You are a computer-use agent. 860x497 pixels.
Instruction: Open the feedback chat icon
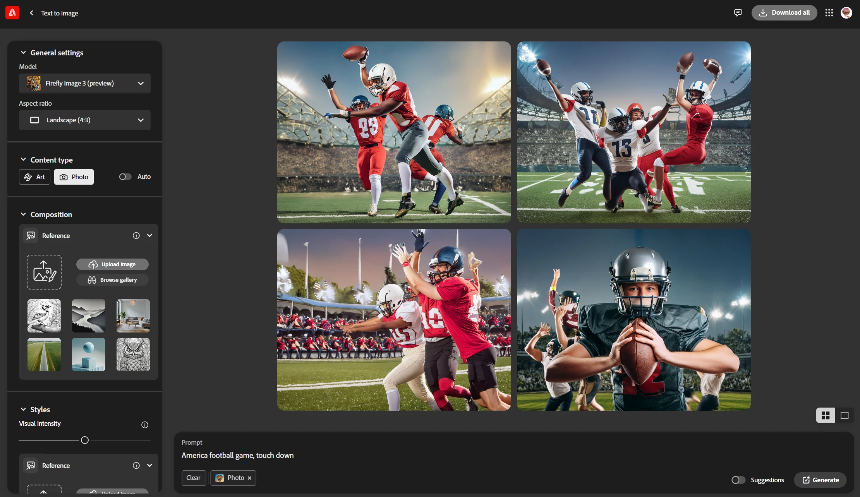738,13
